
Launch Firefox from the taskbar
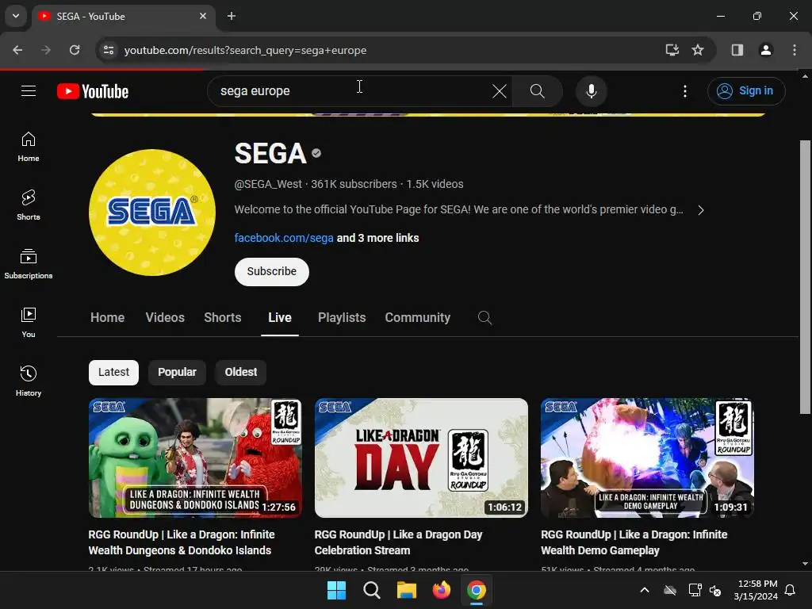tap(441, 590)
